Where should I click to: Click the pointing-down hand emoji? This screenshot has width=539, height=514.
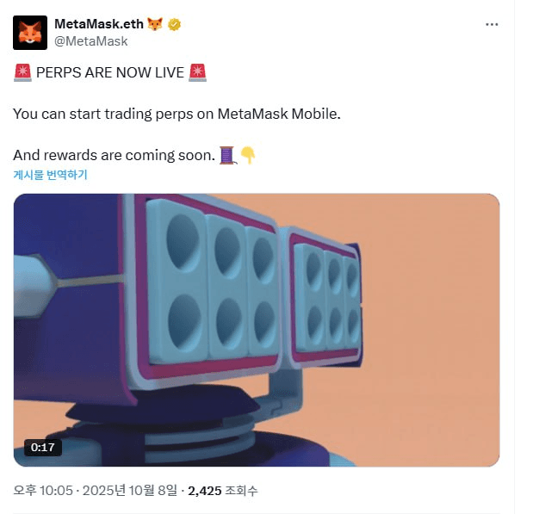coord(248,155)
